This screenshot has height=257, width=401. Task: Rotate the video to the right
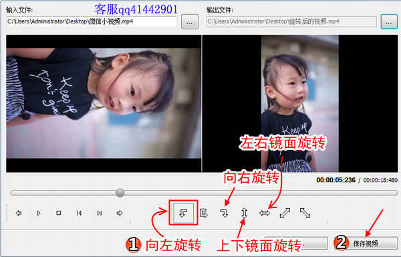tap(224, 213)
